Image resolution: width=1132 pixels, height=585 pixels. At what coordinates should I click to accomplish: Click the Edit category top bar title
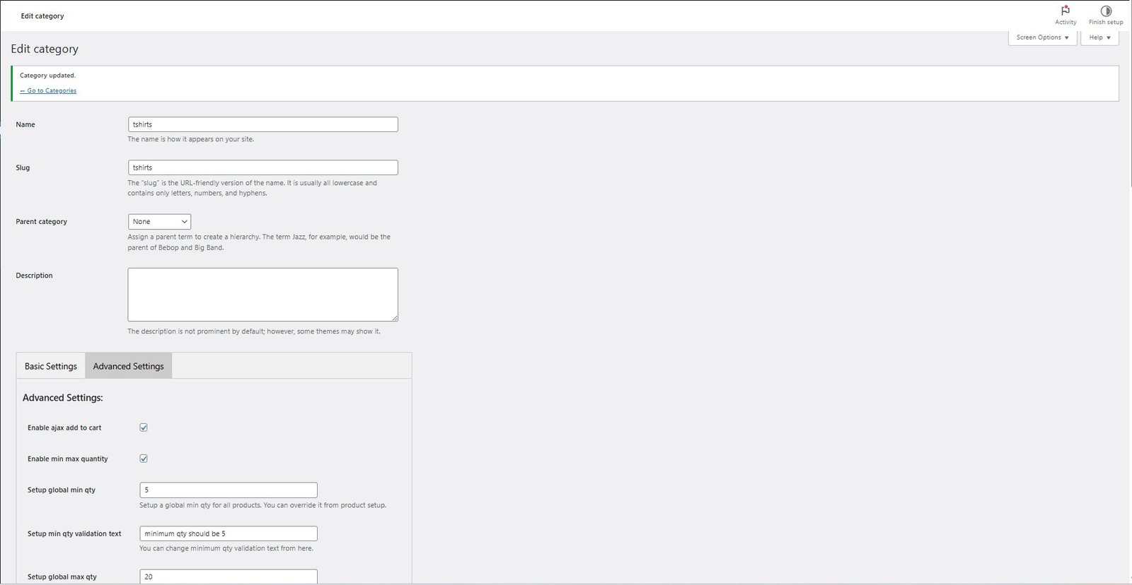tap(42, 16)
